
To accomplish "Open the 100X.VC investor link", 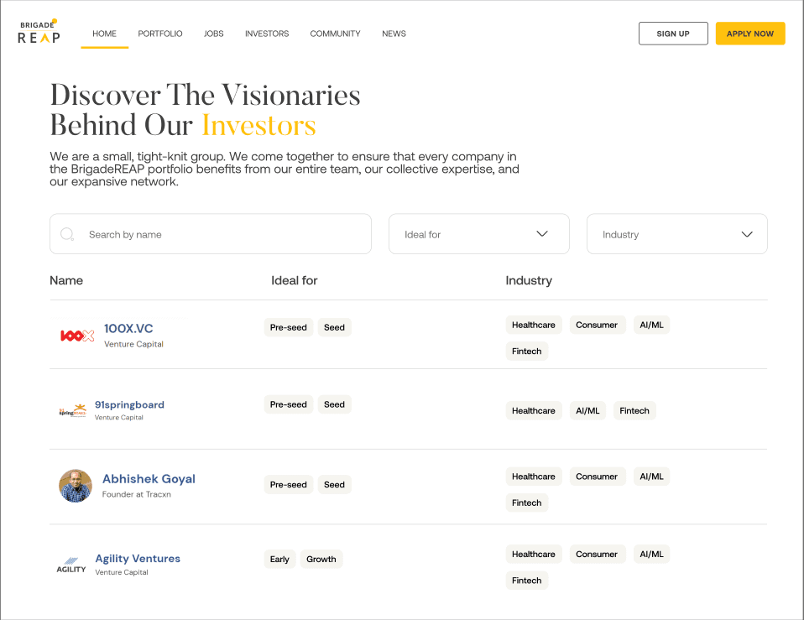I will 128,328.
